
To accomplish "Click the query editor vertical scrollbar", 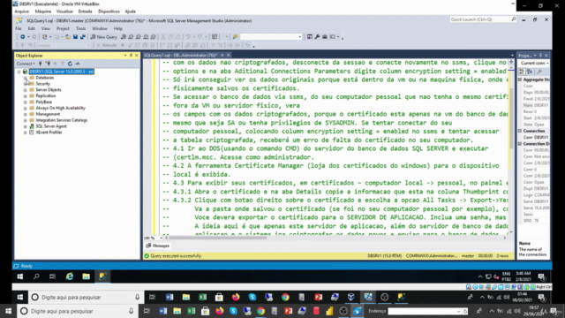I will point(511,117).
